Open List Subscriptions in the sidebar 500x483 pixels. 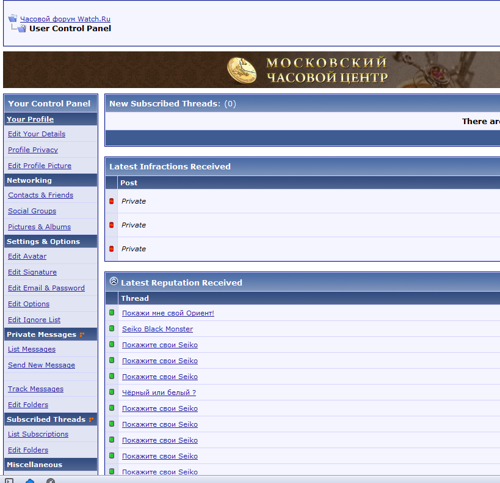click(x=38, y=434)
